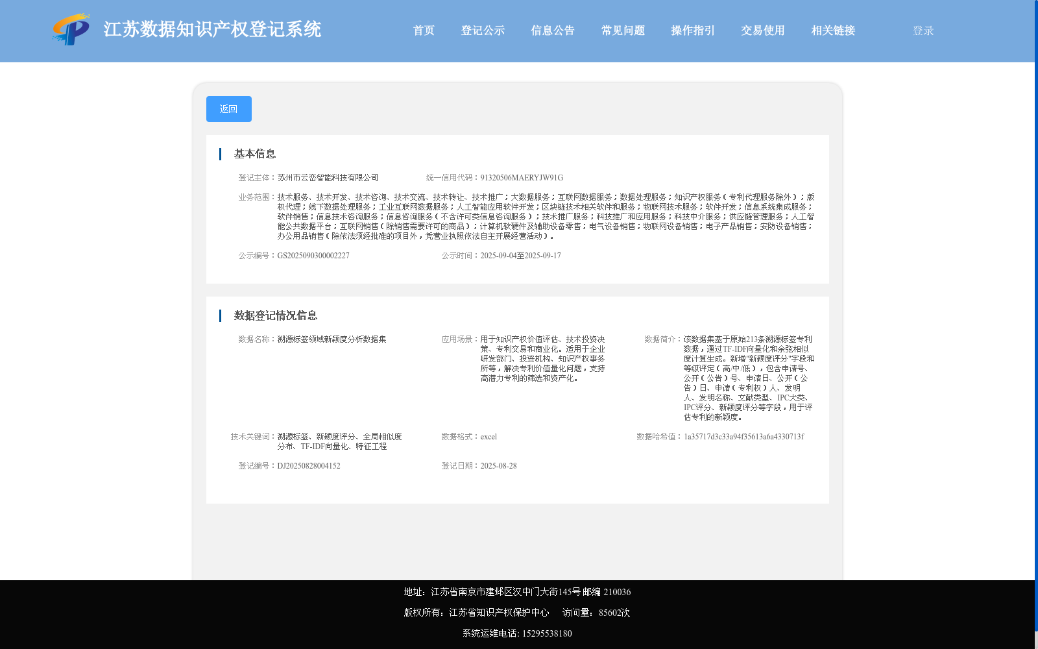1038x649 pixels.
Task: Click the dataset name 溯源标签领域新颖度分析数据集
Action: pyautogui.click(x=332, y=339)
